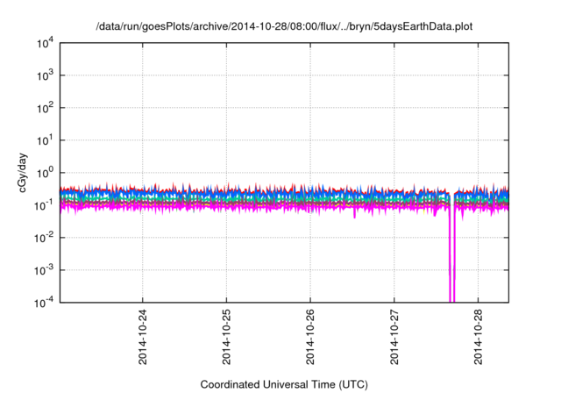
Task: Click the 10^4 y-axis tick label
Action: (45, 43)
